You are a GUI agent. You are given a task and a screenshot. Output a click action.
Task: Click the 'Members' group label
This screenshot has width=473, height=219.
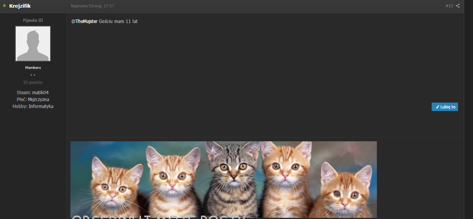click(33, 68)
